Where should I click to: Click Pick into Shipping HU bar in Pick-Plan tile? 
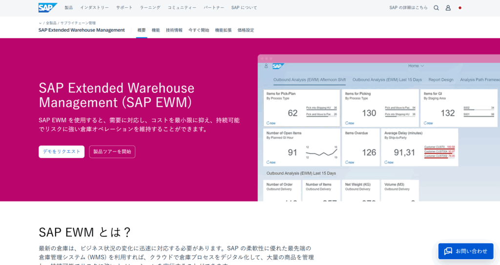tap(321, 109)
